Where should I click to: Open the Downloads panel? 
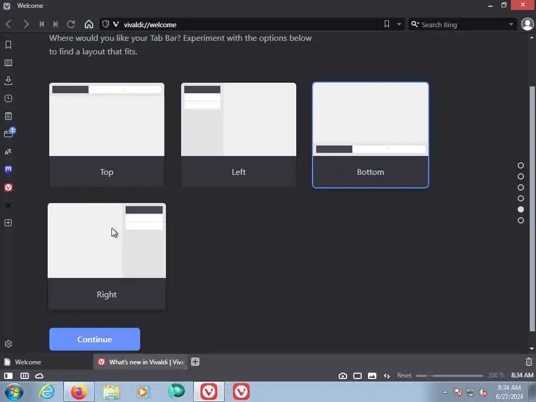click(x=8, y=81)
